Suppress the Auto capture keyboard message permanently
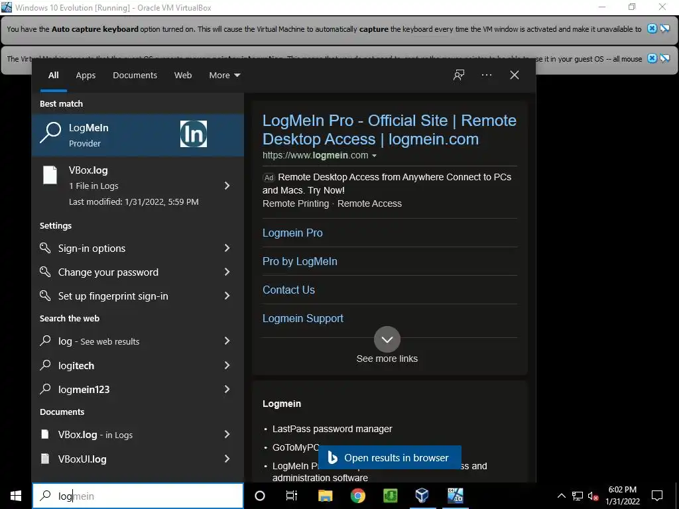 [664, 28]
